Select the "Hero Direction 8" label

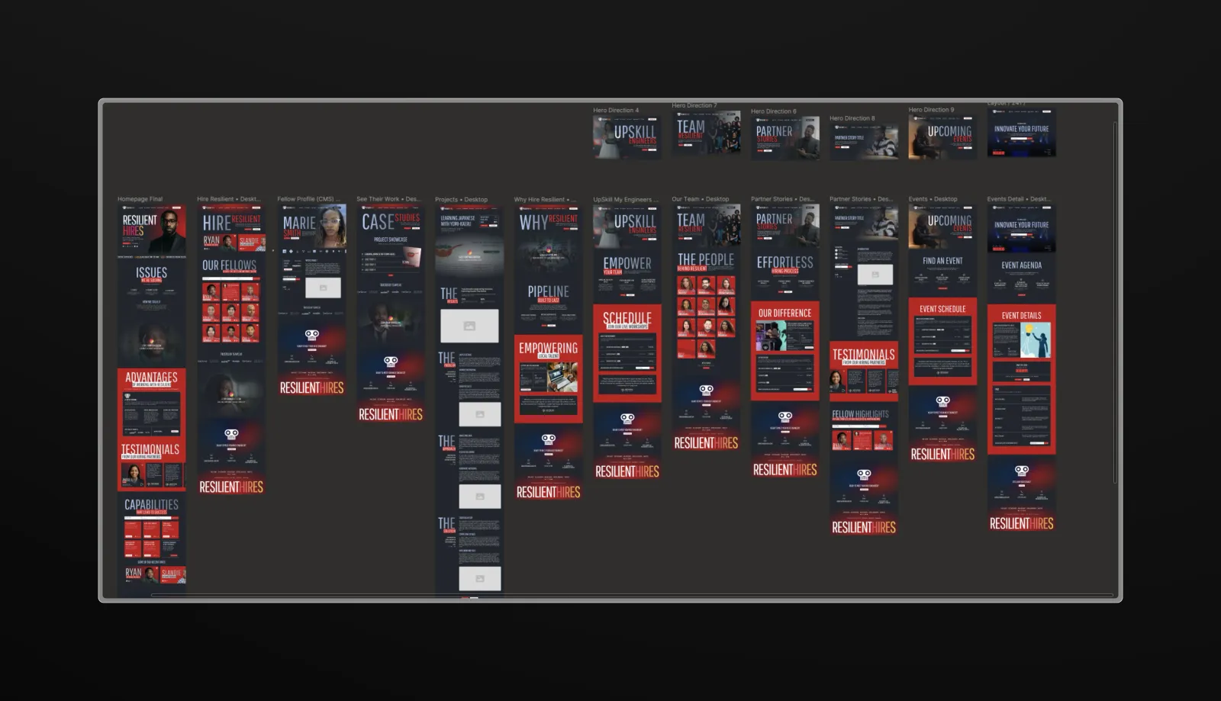click(852, 118)
